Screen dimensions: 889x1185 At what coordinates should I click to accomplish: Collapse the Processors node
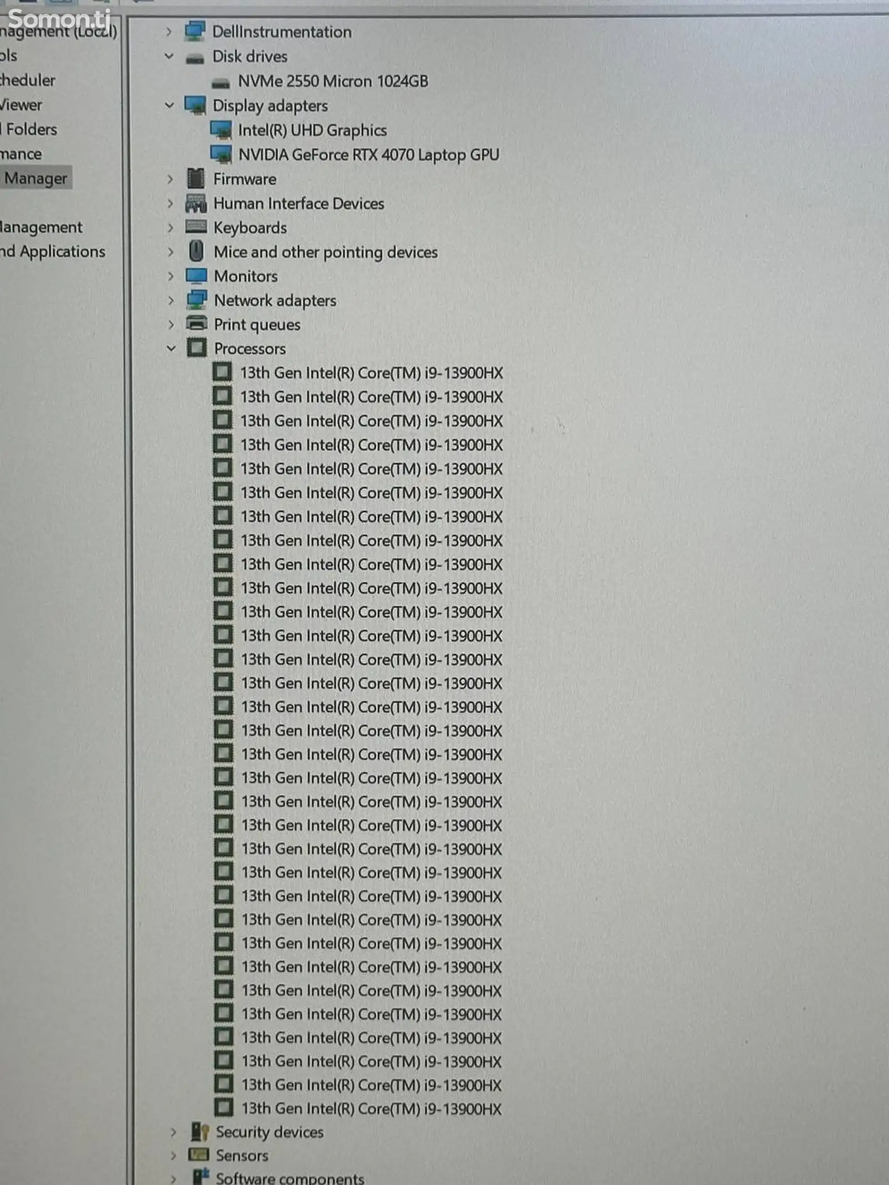click(171, 348)
